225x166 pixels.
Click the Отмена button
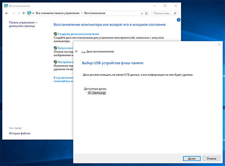tap(211, 159)
